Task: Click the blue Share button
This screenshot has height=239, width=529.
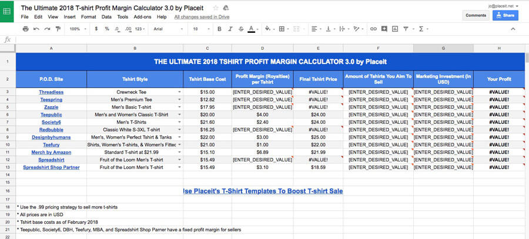Action: click(x=505, y=15)
